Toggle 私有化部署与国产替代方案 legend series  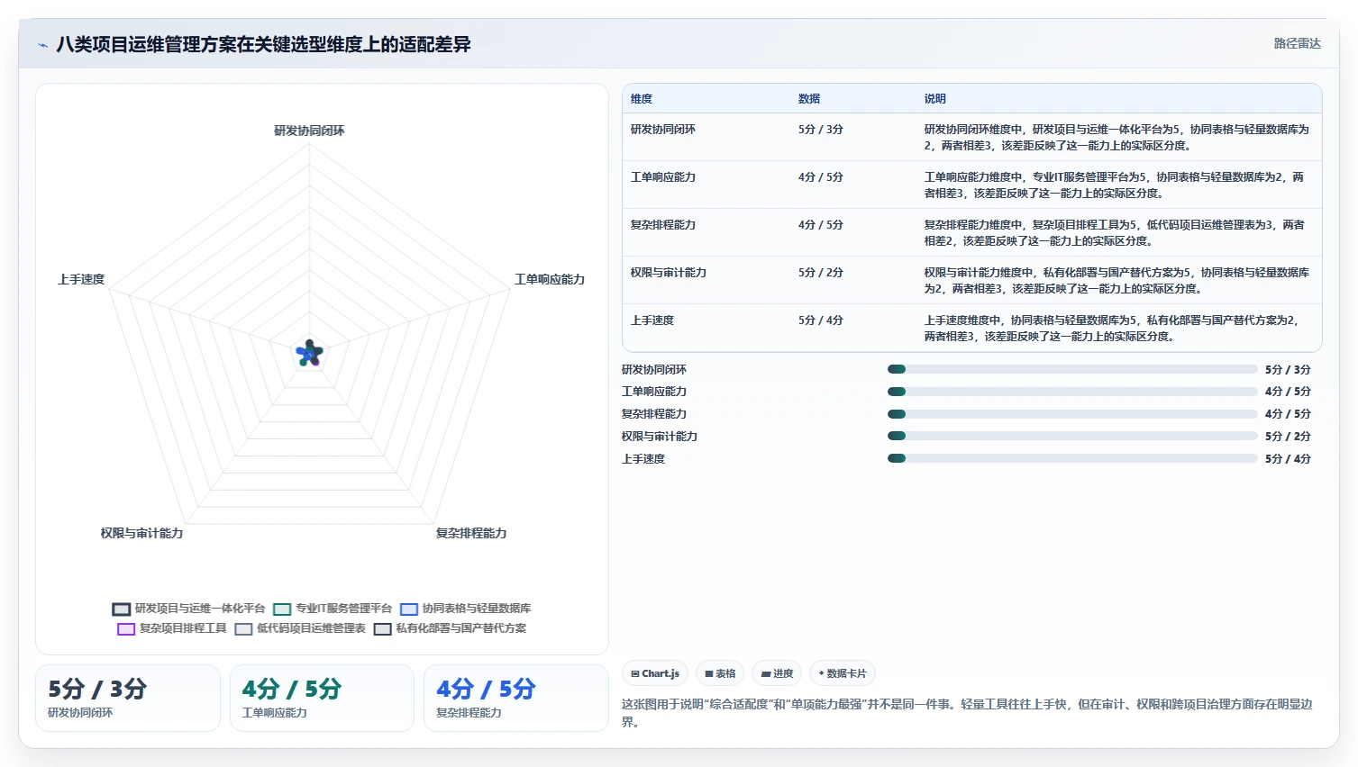coord(451,628)
